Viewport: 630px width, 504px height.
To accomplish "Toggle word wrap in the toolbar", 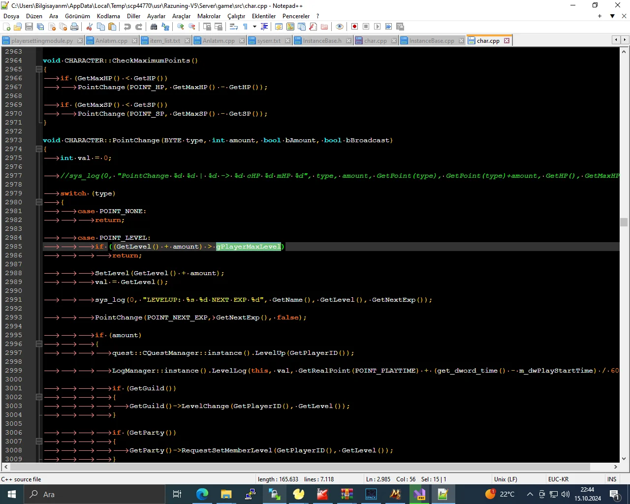I will click(234, 27).
